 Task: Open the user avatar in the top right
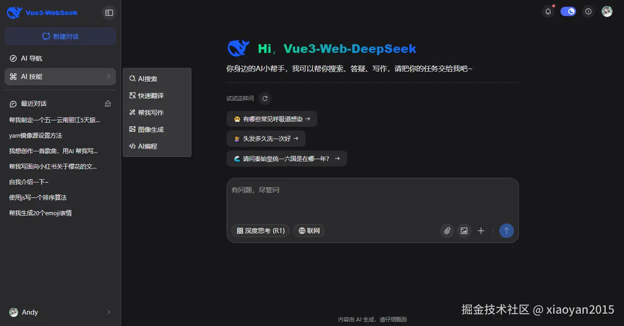607,11
